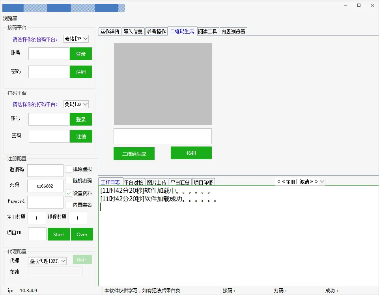Select the 养号操作 tab
Screen dimensions: 379x295
click(156, 31)
